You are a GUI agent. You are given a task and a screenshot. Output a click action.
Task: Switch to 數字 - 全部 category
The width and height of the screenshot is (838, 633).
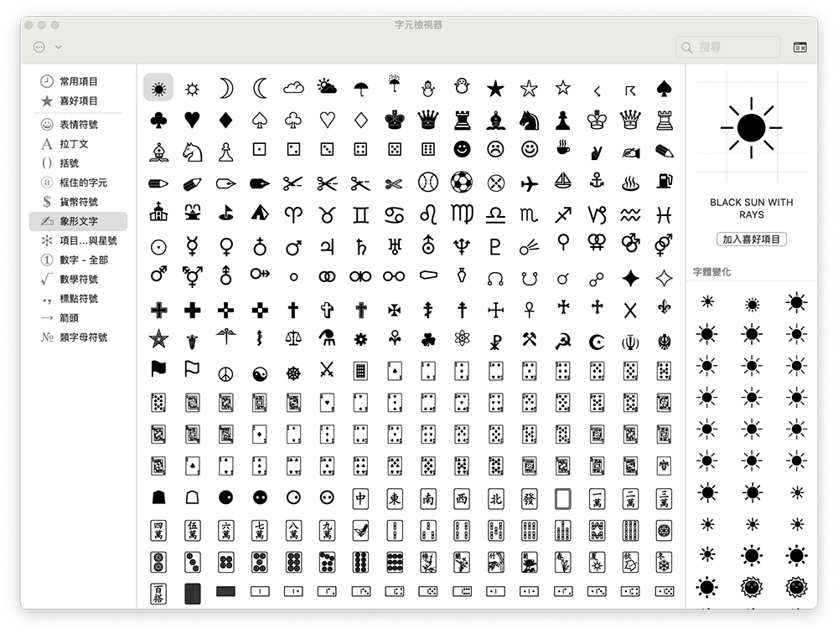pos(79,260)
